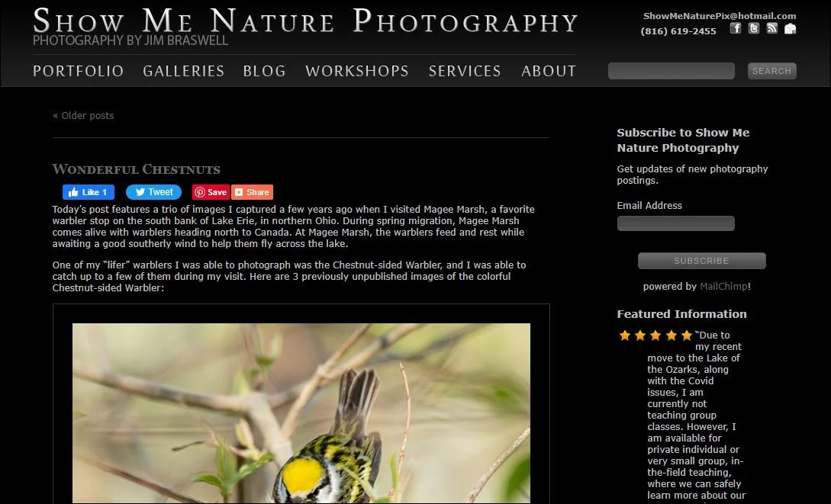This screenshot has height=504, width=831.
Task: Like the post on Facebook
Action: pos(88,191)
